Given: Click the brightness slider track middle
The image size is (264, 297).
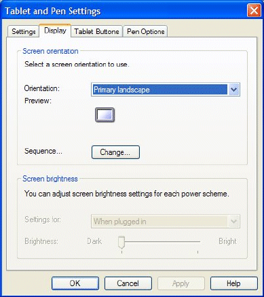Looking at the screenshot, I should (x=159, y=242).
